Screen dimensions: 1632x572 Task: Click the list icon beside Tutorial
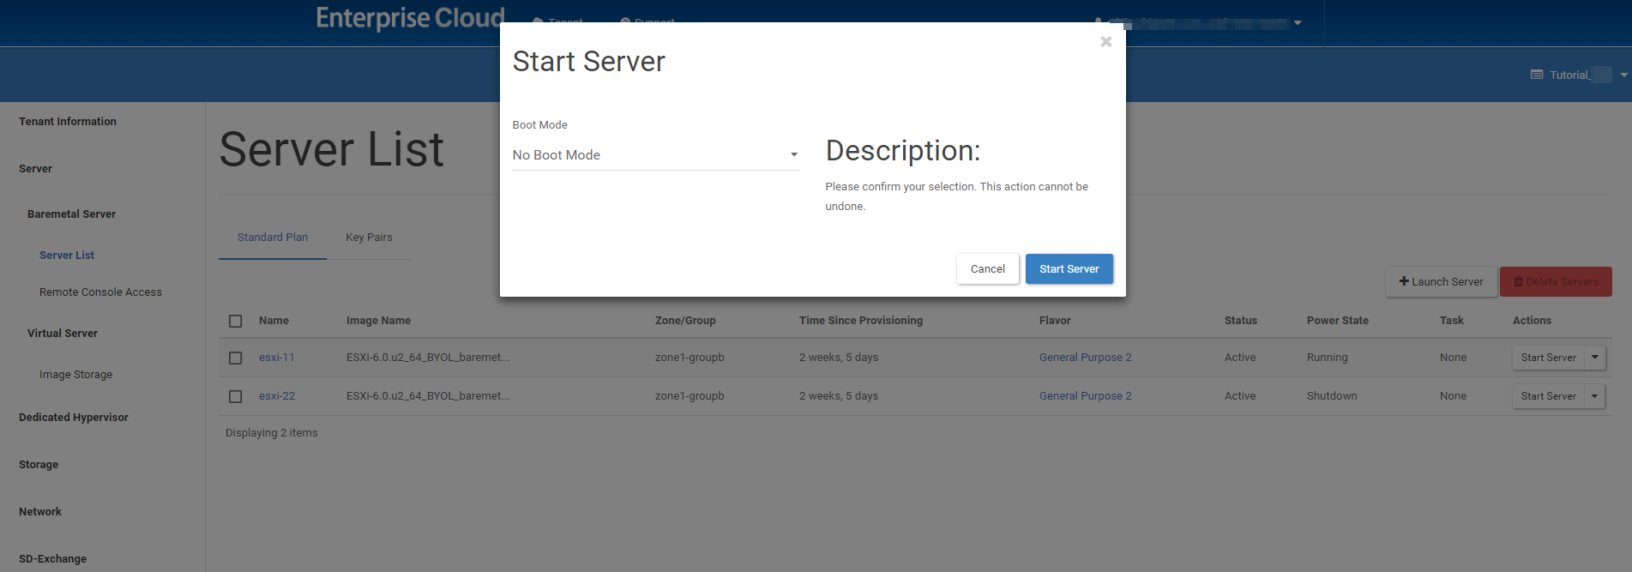click(1537, 75)
